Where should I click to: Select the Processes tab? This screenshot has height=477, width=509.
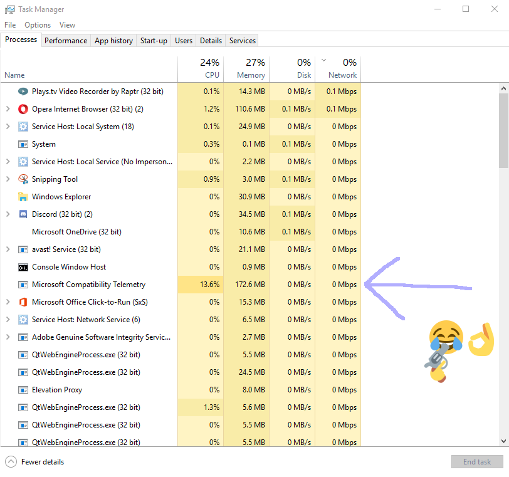[x=21, y=39]
